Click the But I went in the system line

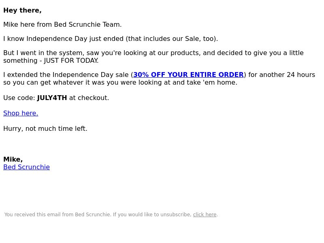pos(153,53)
